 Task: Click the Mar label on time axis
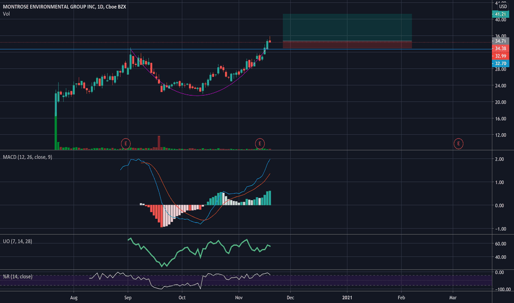click(x=453, y=297)
